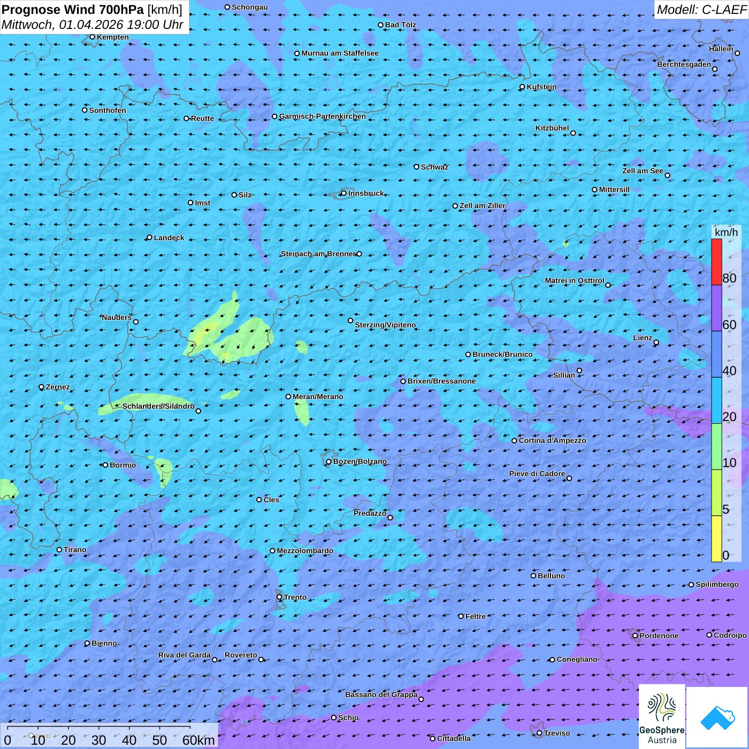Click the green 10 km/h legend color
The width and height of the screenshot is (749, 749).
(716, 447)
